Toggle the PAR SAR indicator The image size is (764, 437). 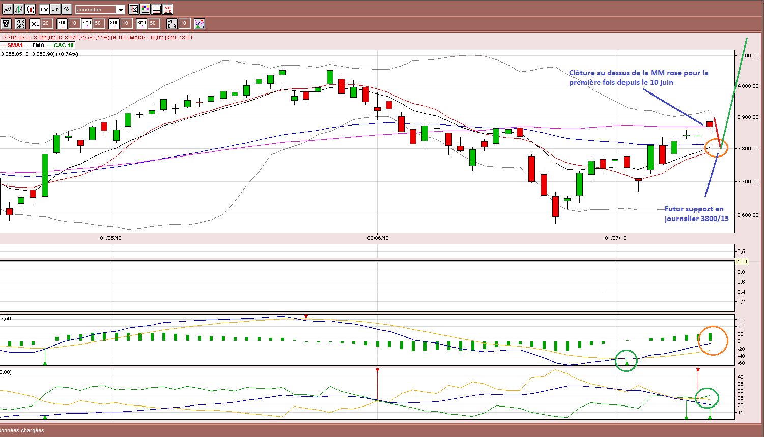click(20, 23)
